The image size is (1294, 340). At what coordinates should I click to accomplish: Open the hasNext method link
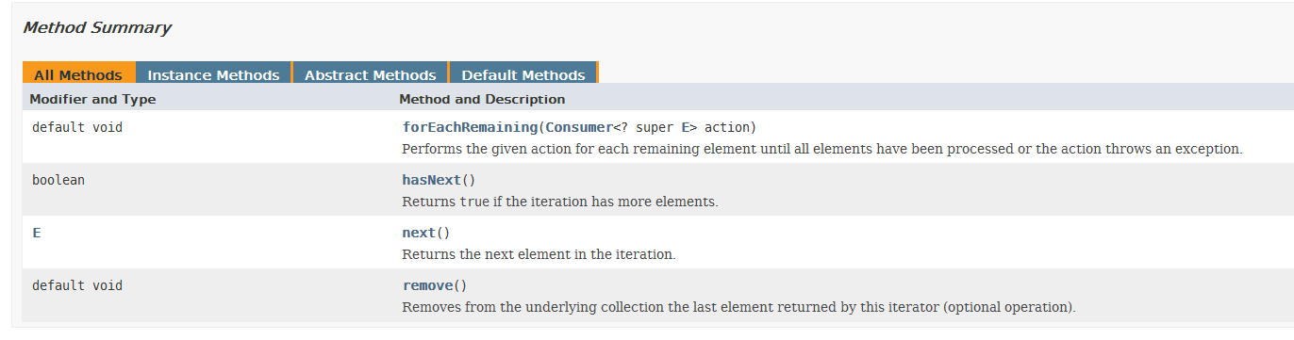[x=431, y=180]
